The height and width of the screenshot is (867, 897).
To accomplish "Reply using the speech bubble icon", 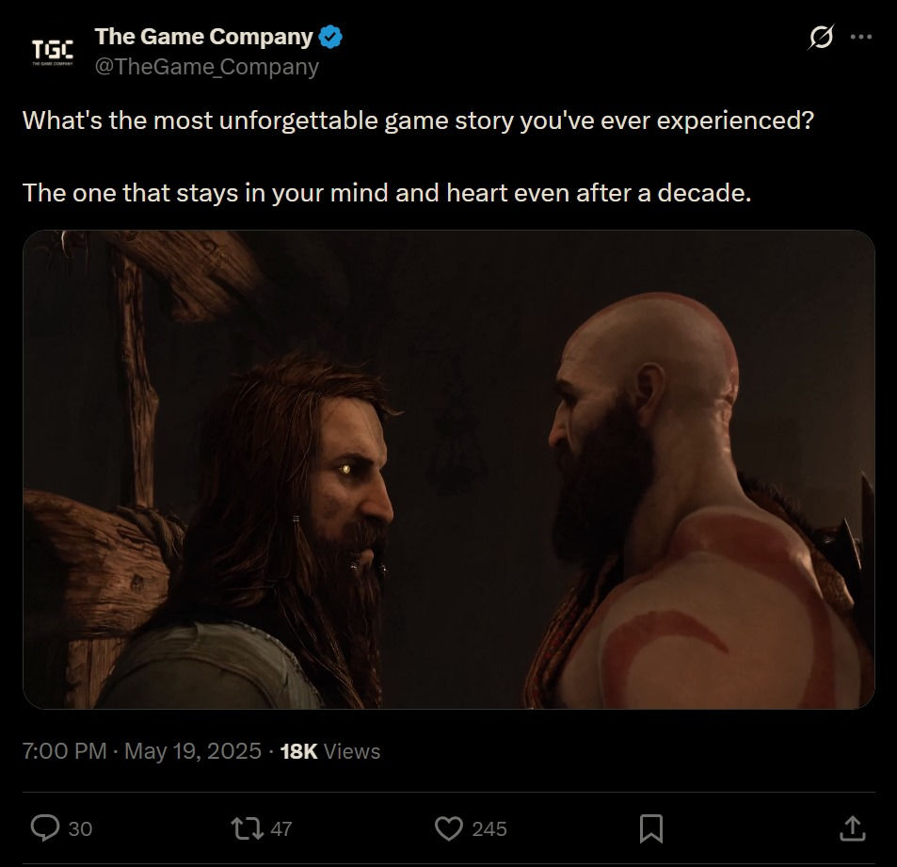I will [x=46, y=828].
